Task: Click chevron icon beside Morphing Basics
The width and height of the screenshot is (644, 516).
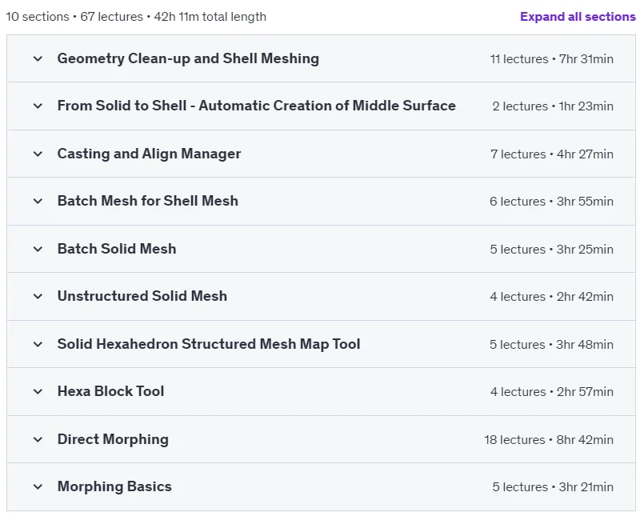Action: tap(38, 487)
